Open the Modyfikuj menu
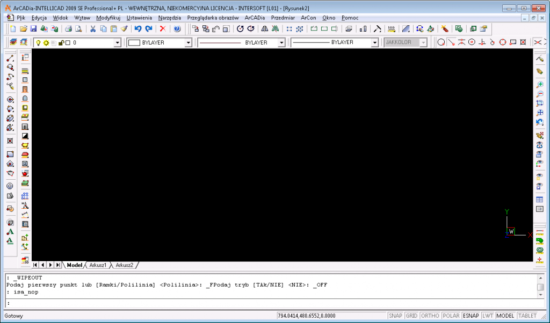The image size is (550, 323). point(108,18)
